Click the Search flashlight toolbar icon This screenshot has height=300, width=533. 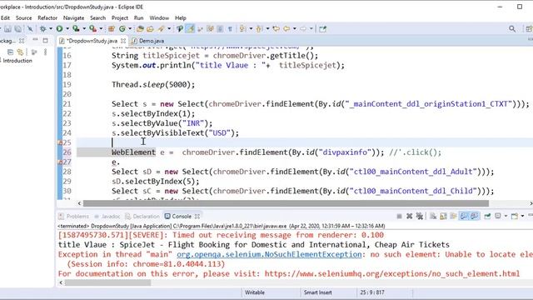tap(161, 29)
